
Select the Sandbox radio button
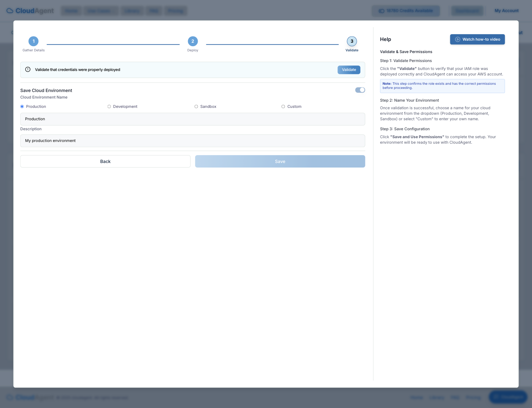click(196, 106)
